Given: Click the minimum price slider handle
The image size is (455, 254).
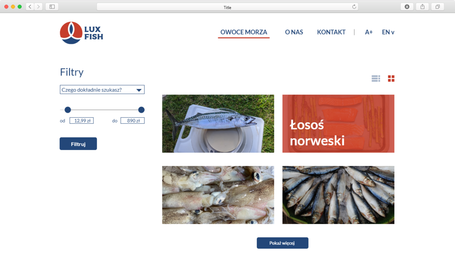Looking at the screenshot, I should pyautogui.click(x=68, y=110).
